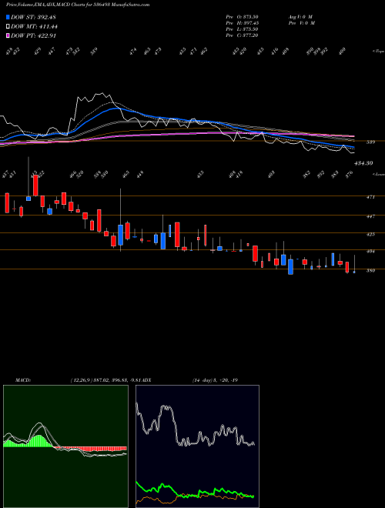The image size is (385, 508).
Task: Click the 471 price level label
Action: coord(370,196)
